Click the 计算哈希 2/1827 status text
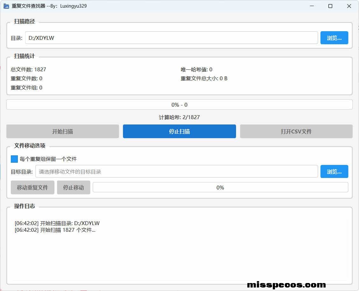The height and width of the screenshot is (291, 359). 179,117
